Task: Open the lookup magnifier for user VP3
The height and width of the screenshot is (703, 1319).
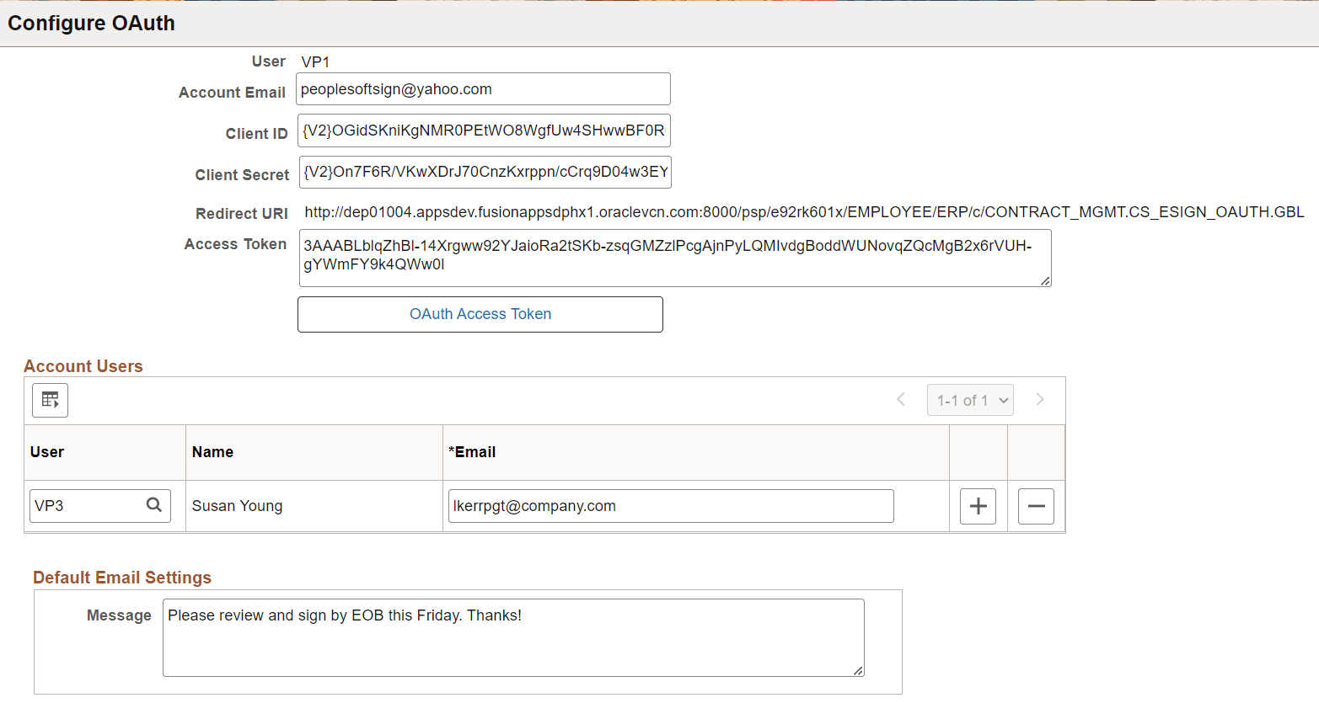Action: 154,505
